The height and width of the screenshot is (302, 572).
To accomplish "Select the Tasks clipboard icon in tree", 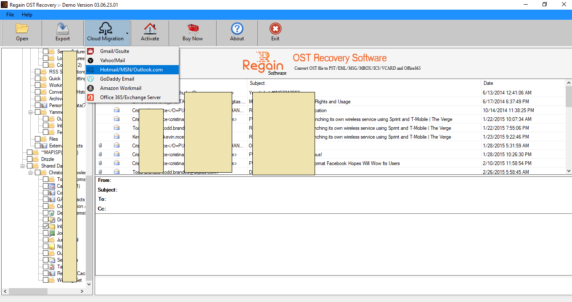I will 52,267.
